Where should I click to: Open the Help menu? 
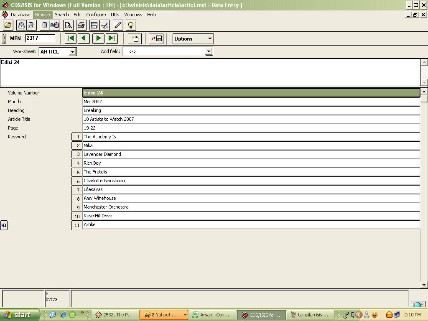[x=151, y=15]
